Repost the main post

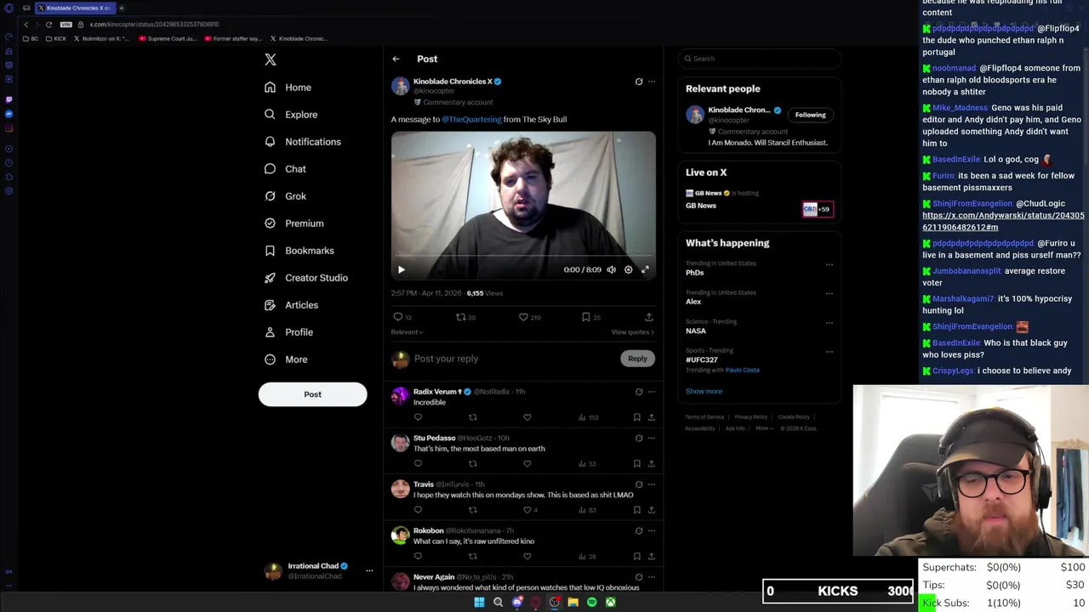point(461,317)
